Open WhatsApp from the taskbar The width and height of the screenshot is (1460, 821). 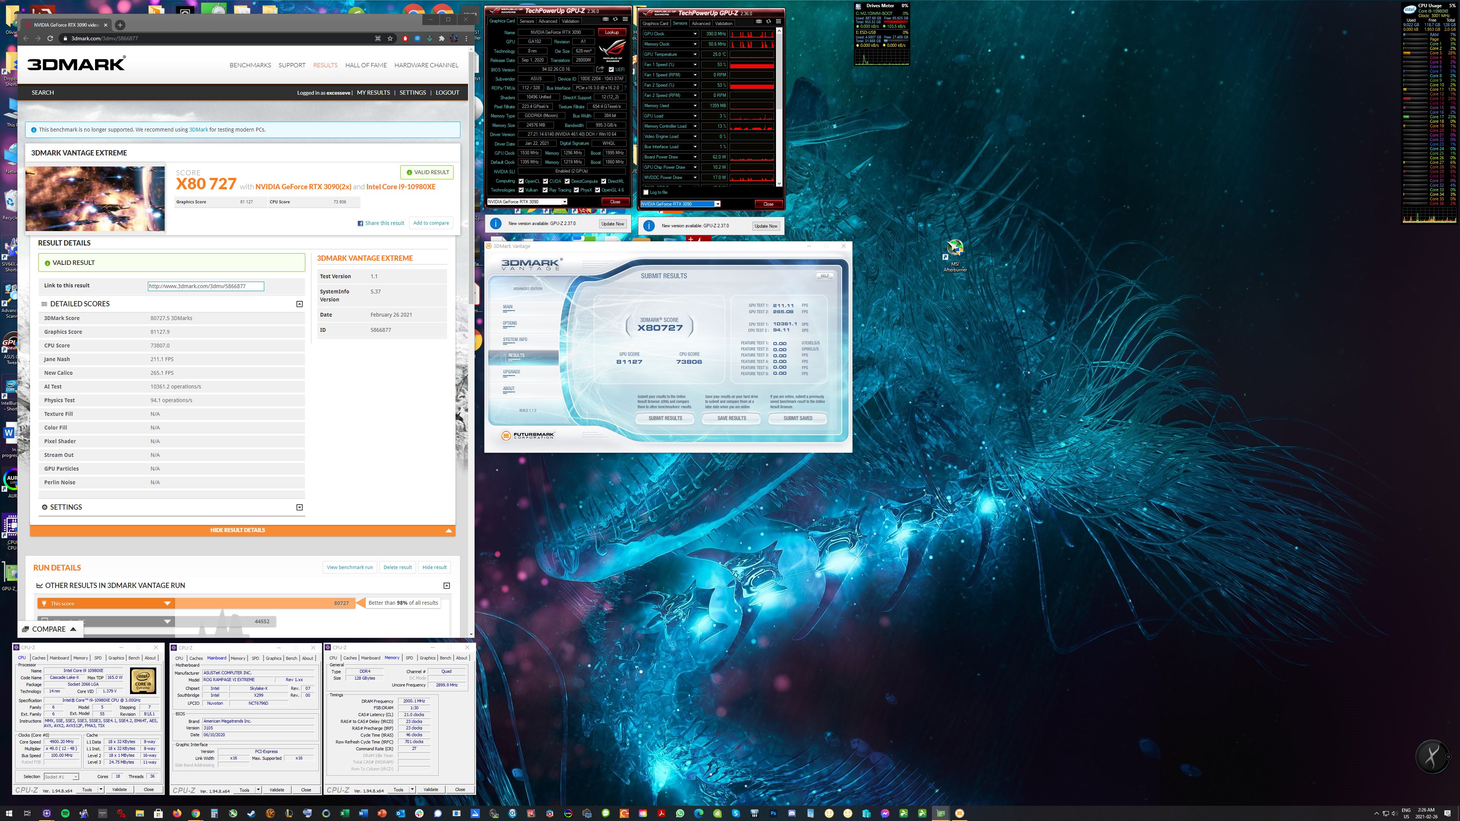point(680,813)
